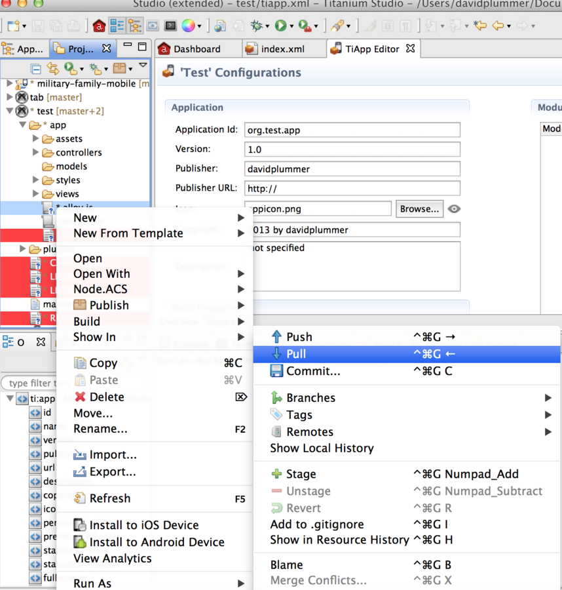This screenshot has height=590, width=562.
Task: Click the green Run play icon
Action: (280, 26)
